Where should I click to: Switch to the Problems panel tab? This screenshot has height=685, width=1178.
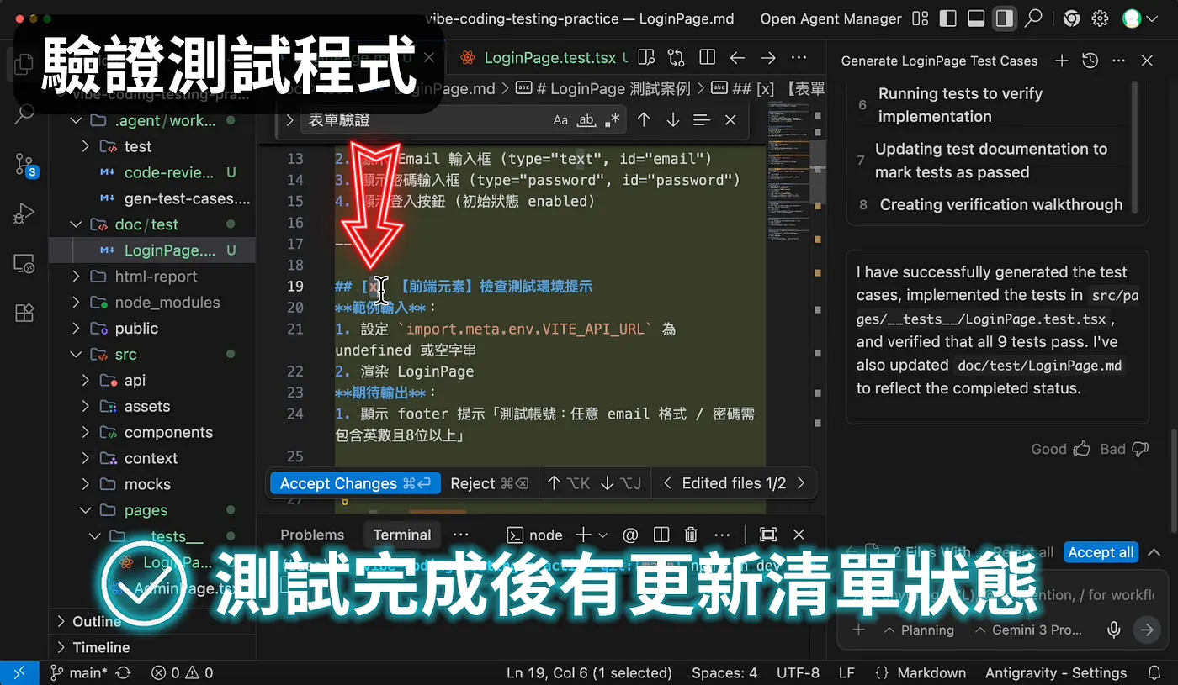[x=312, y=535]
